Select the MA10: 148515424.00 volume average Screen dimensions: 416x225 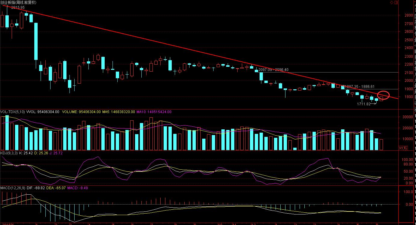154,112
